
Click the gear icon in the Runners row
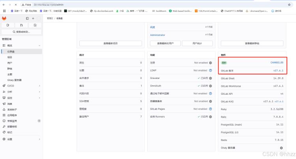pyautogui.click(x=210, y=117)
